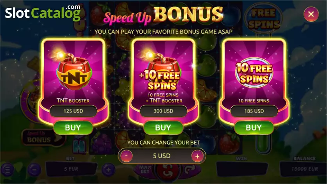Click the dimmed bet plus button
The image size is (327, 184).
pyautogui.click(x=108, y=170)
